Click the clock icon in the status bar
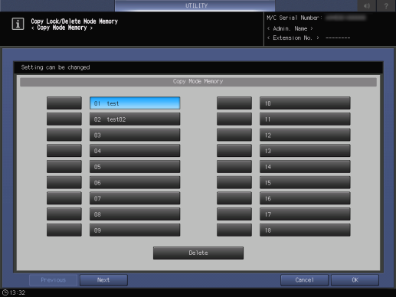Viewport: 396px width, 297px height. coord(5,292)
